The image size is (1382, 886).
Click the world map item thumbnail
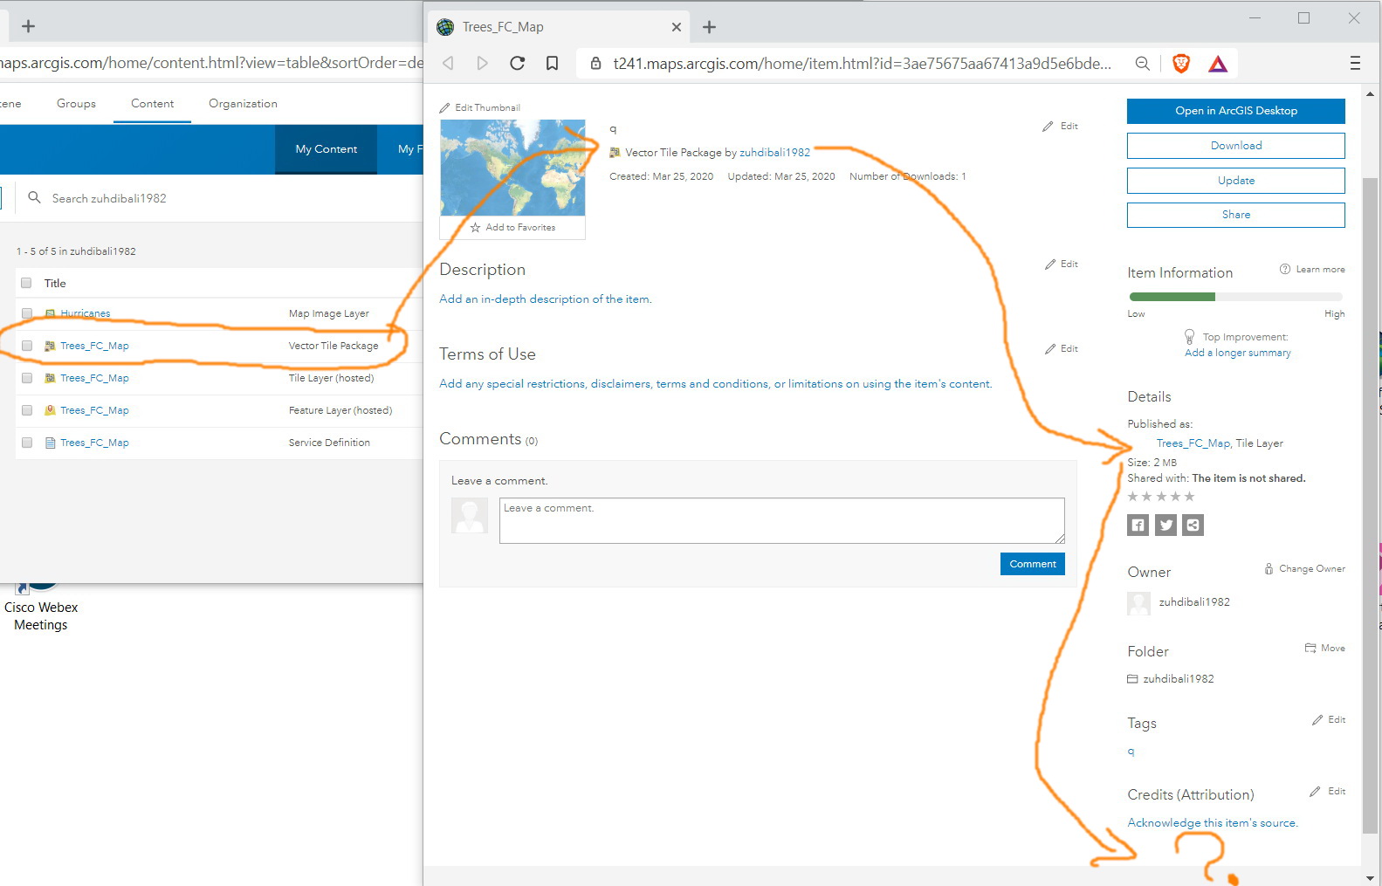point(512,168)
